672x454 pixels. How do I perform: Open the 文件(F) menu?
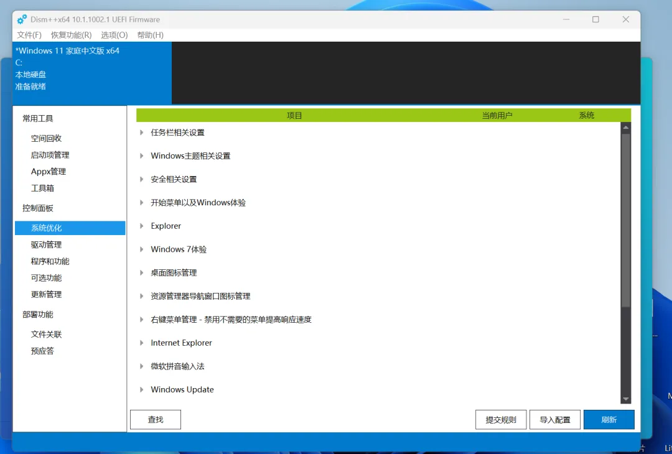pyautogui.click(x=29, y=35)
